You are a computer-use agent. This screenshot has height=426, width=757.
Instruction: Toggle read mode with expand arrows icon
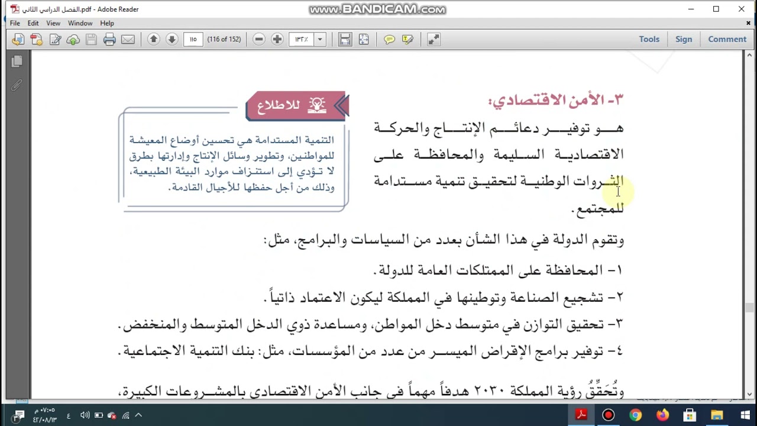(434, 40)
